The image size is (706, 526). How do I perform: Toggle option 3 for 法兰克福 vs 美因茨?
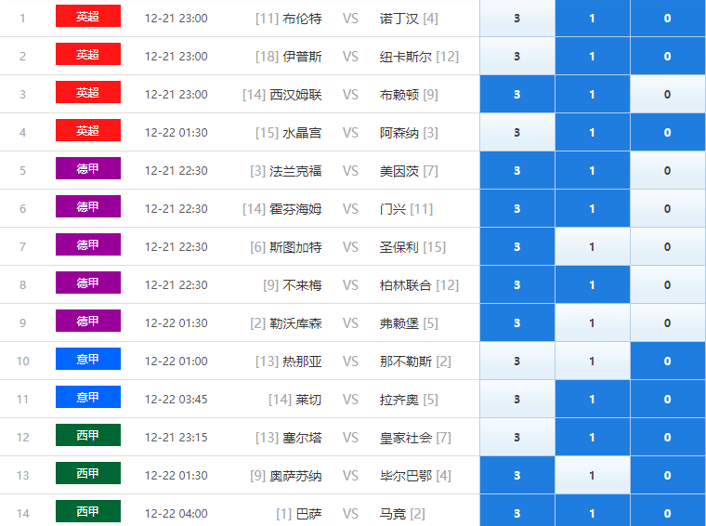pyautogui.click(x=517, y=170)
